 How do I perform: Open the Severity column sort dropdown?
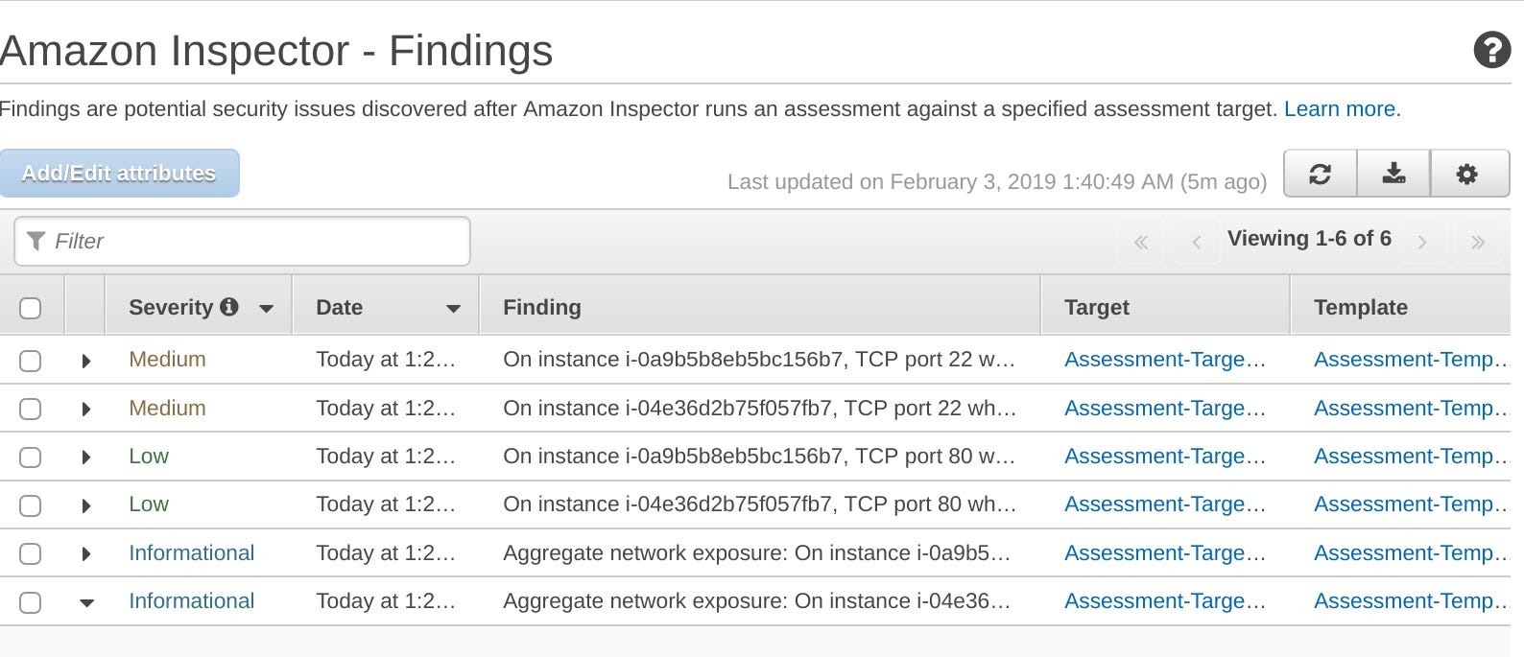(266, 308)
